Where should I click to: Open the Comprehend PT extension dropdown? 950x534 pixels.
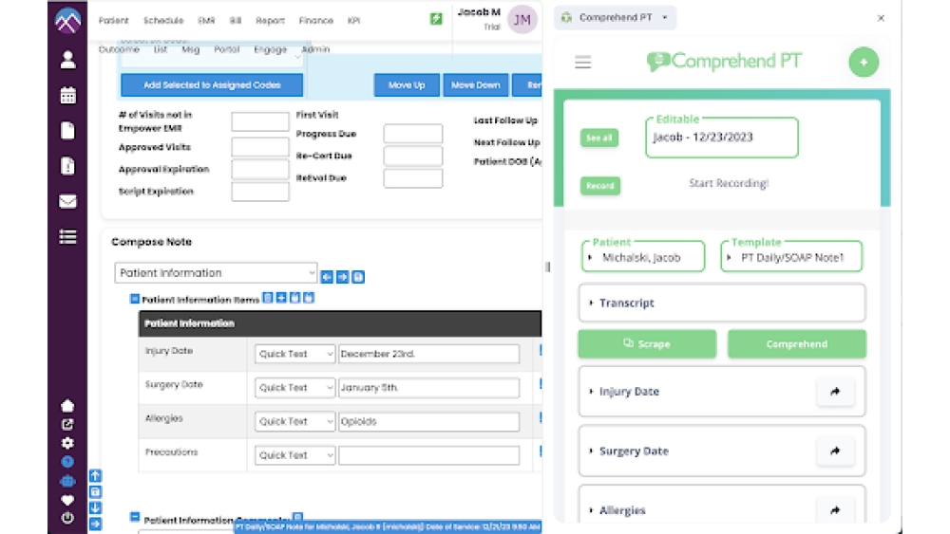(615, 17)
